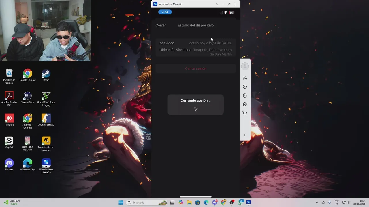Select the CapCut desktop icon
369x207 pixels.
coord(9,142)
